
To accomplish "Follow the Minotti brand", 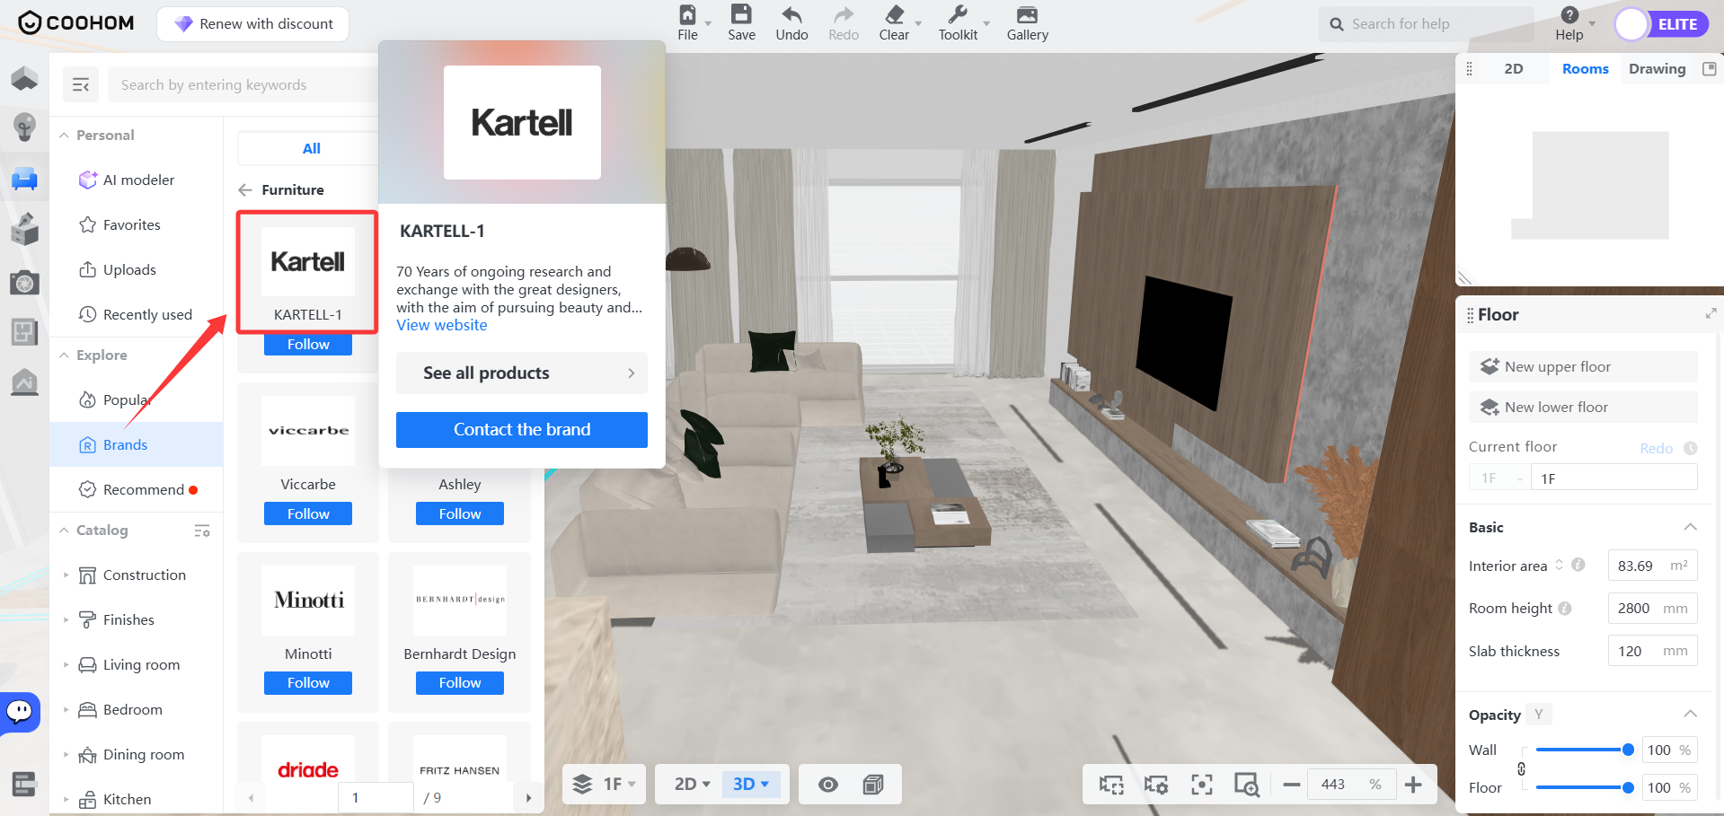I will [x=308, y=683].
